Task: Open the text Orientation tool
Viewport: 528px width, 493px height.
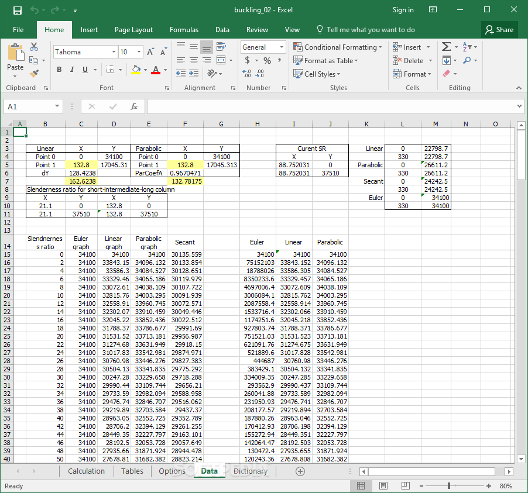Action: click(x=212, y=73)
